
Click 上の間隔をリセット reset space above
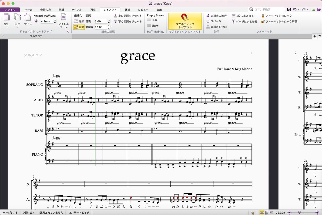point(128,16)
